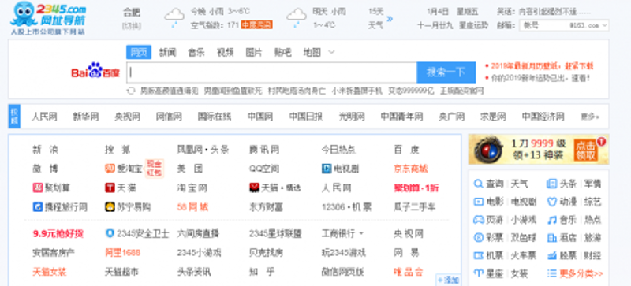631x286 pixels.
Task: Select the 网页 search tab
Action: tap(139, 52)
